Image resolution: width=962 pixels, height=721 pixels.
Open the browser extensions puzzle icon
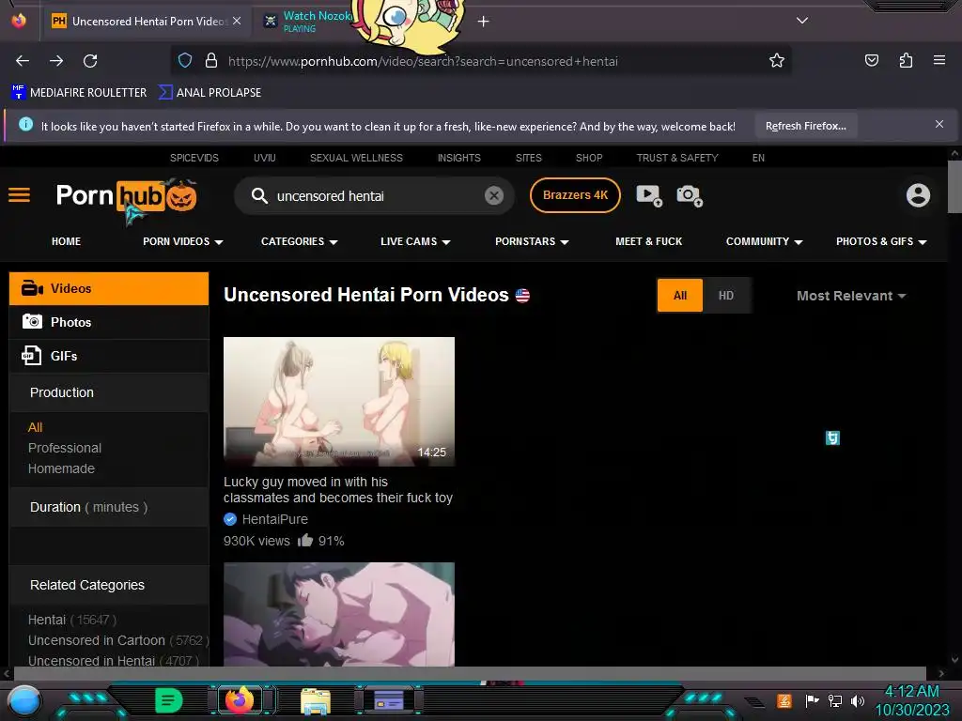tap(906, 60)
